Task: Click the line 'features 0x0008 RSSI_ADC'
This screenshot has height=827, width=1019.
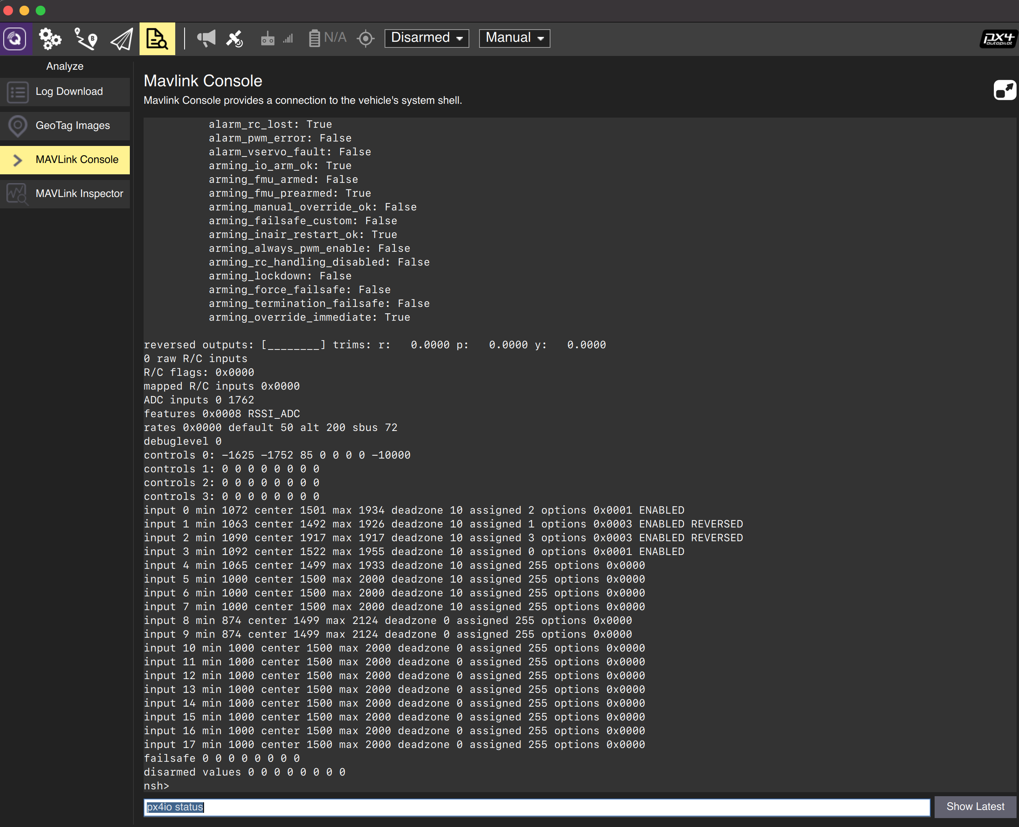Action: pos(221,414)
